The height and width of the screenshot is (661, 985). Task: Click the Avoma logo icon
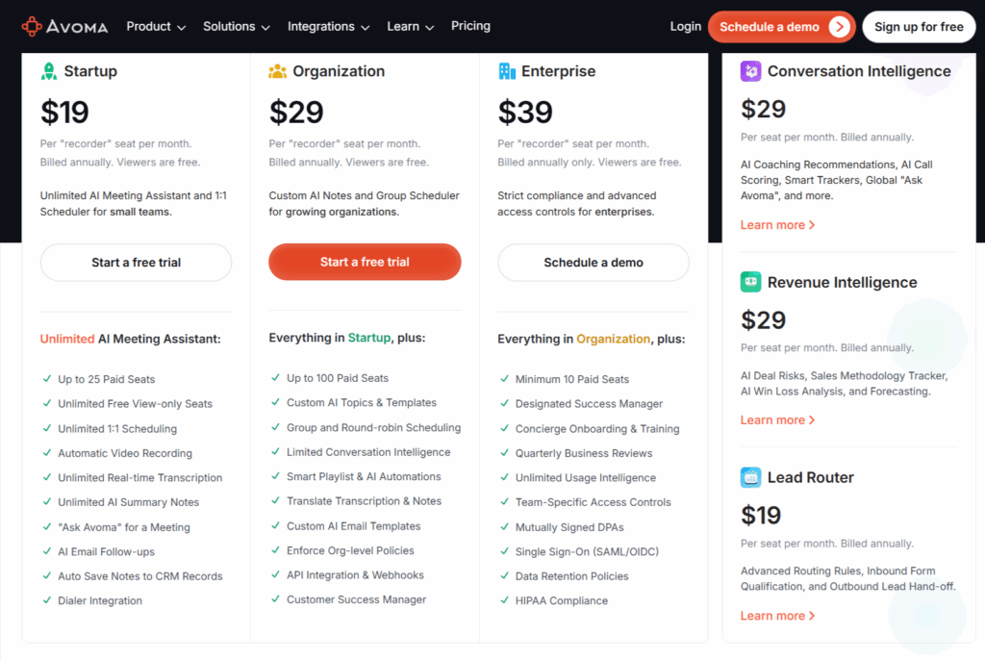(32, 26)
